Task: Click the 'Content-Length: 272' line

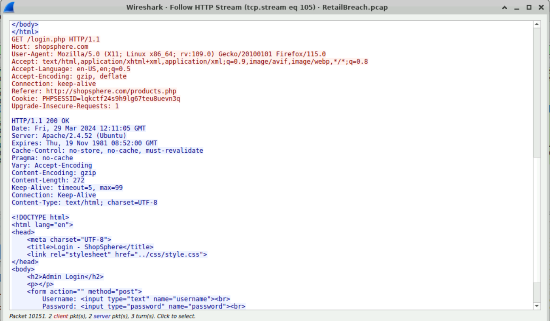Action: click(48, 180)
